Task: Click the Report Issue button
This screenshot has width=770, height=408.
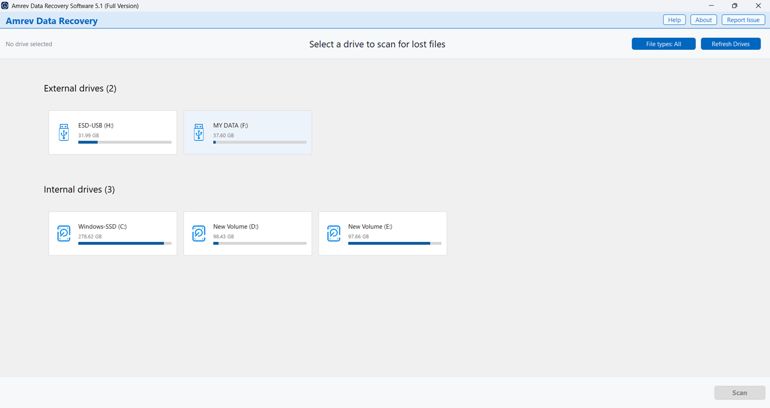Action: click(x=743, y=20)
